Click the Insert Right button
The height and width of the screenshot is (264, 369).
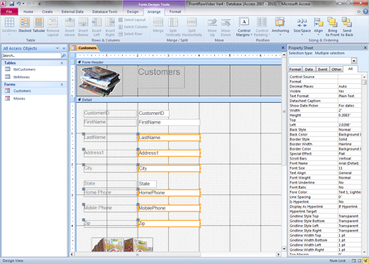(110, 27)
